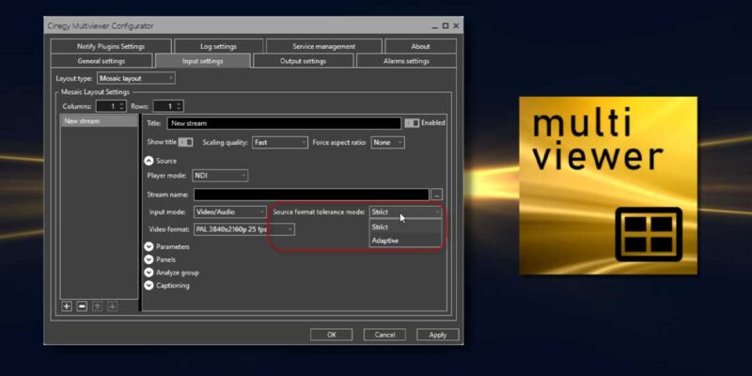Maximize the Cinegy Multiviewer Configurator window
The width and height of the screenshot is (752, 376).
point(445,26)
